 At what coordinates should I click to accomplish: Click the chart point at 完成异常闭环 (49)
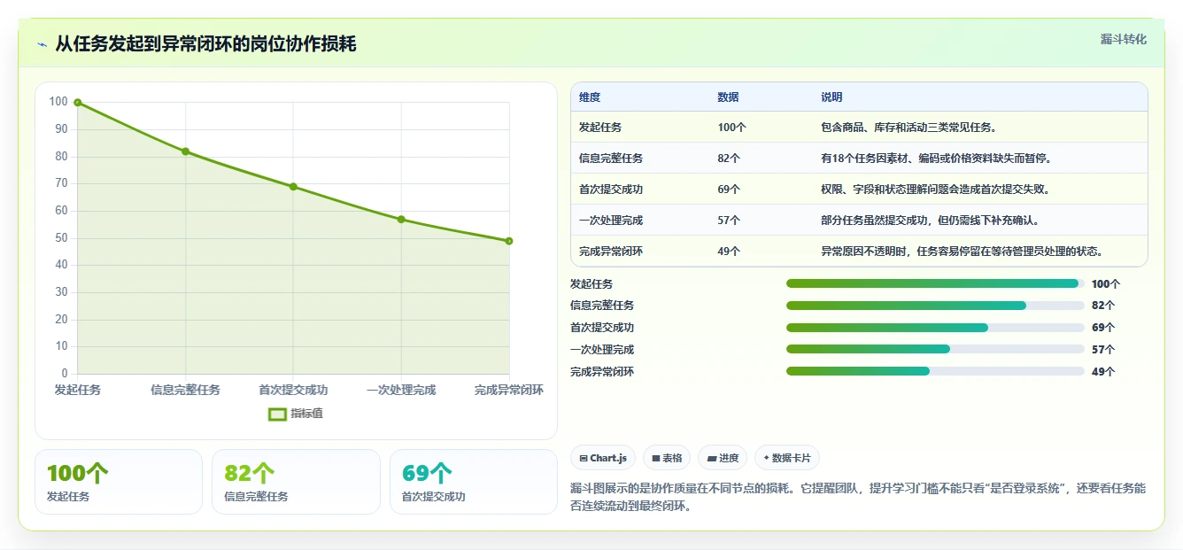[509, 241]
